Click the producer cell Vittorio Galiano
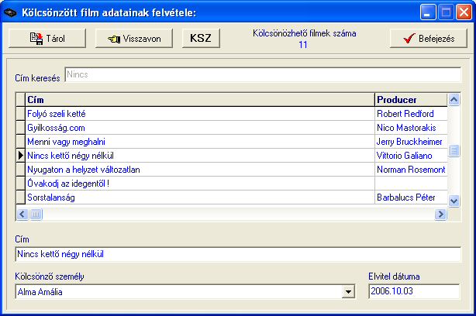The height and width of the screenshot is (316, 476). click(412, 156)
